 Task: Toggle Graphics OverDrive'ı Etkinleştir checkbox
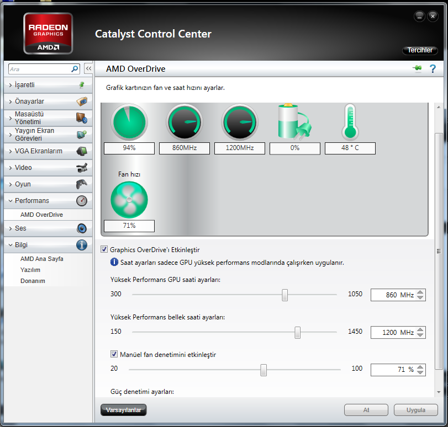104,249
